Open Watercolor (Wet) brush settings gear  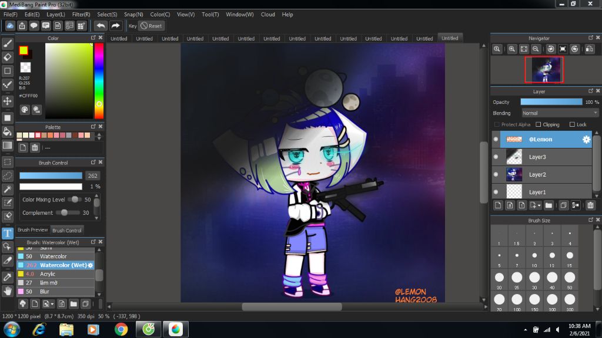point(90,265)
